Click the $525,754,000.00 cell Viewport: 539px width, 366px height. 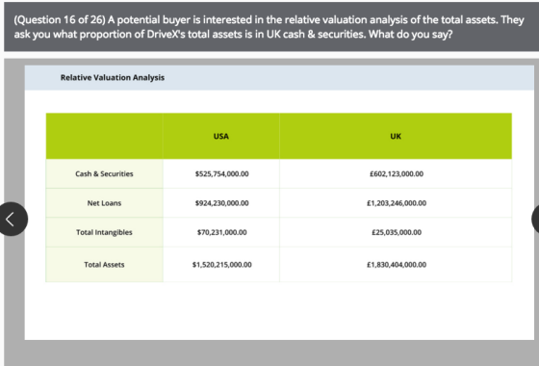pyautogui.click(x=221, y=173)
